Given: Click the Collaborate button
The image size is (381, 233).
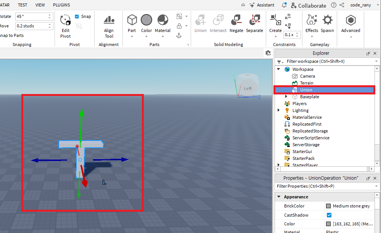Looking at the screenshot, I should (x=309, y=5).
